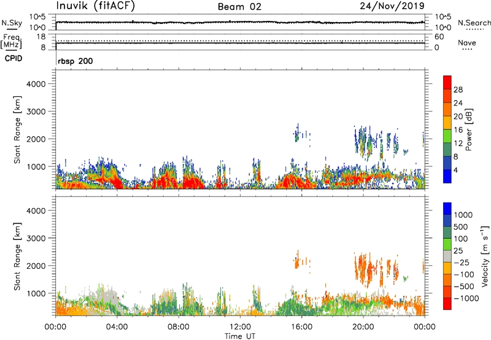Click the power panel 'Slant Range [km]' label

pyautogui.click(x=17, y=129)
